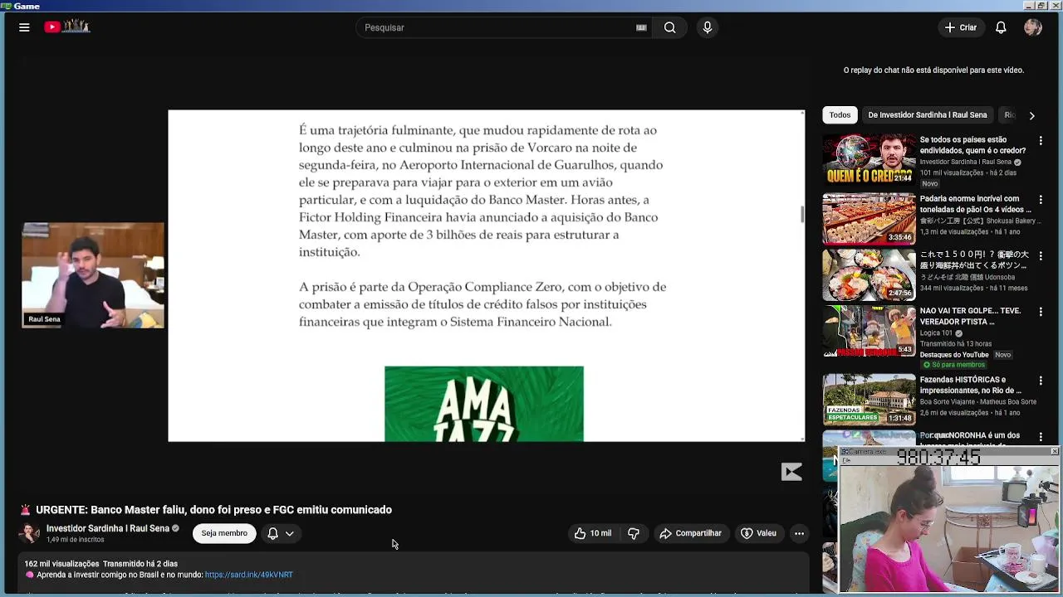
Task: Open options for 'Se todos os países' video
Action: [1041, 141]
